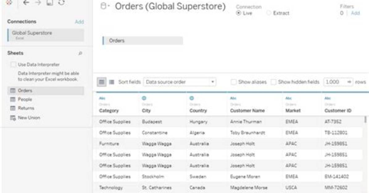Select cell TB-112801
This screenshot has width=369, height=193.
[x=336, y=133]
